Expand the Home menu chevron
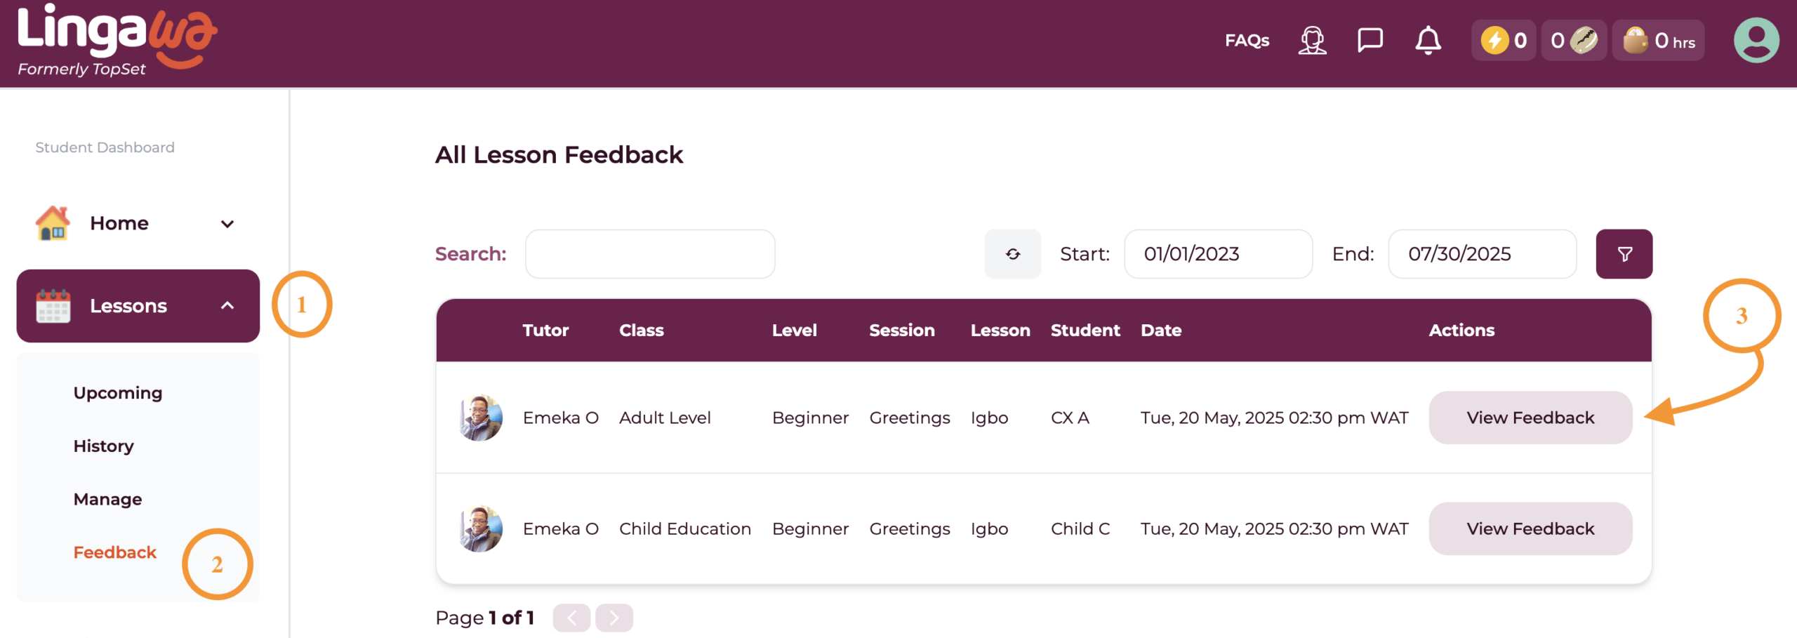 [227, 223]
